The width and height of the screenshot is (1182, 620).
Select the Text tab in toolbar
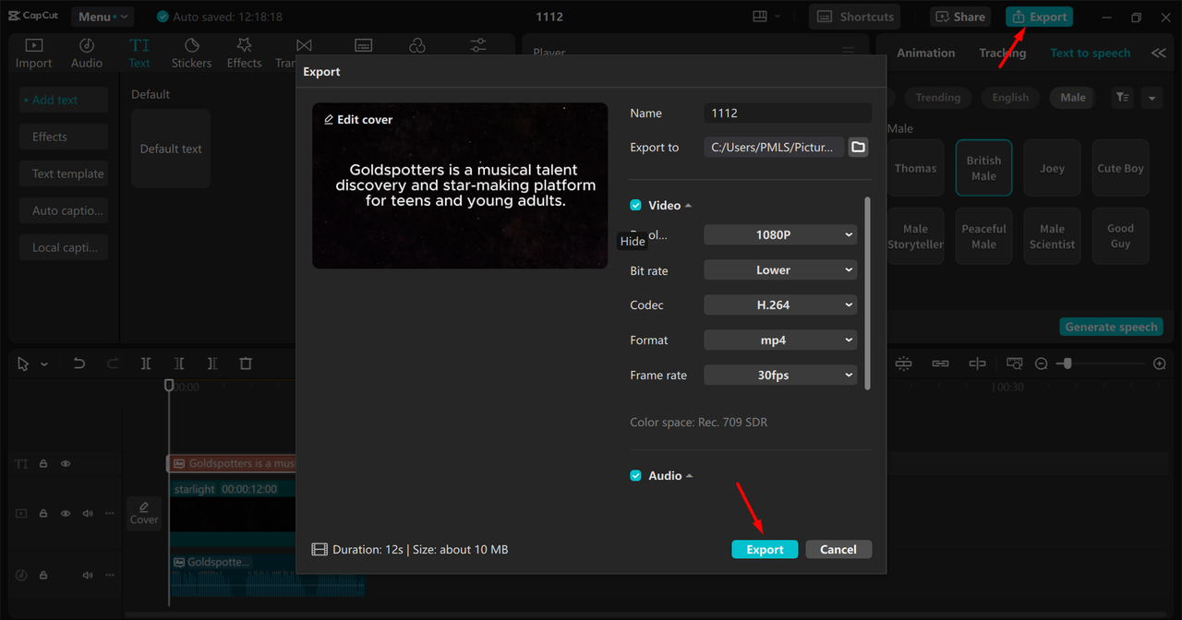pos(139,54)
